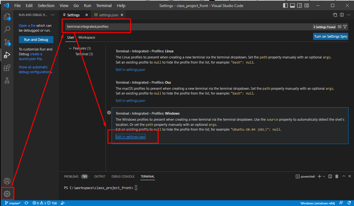The image size is (354, 206).
Task: Select Terminal (3) in settings tree
Action: point(84,54)
